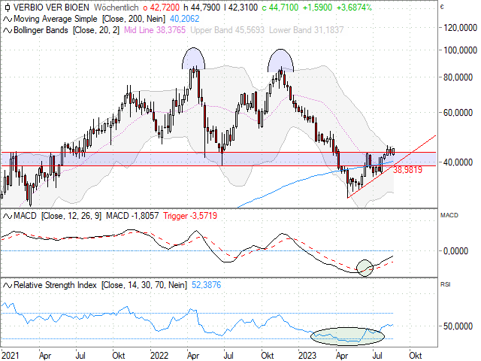Click the open value 42,7200
481x361 pixels.
(x=165, y=8)
